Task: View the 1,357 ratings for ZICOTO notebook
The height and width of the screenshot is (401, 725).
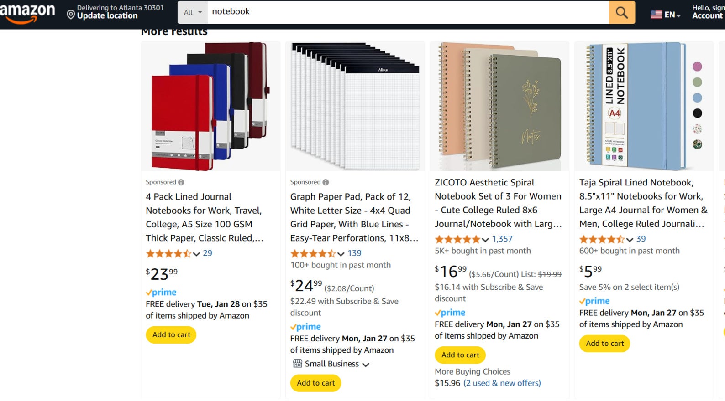Action: tap(501, 239)
